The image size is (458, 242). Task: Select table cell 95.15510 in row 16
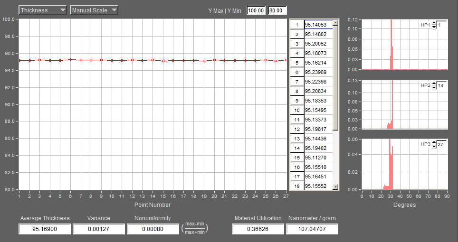point(318,167)
